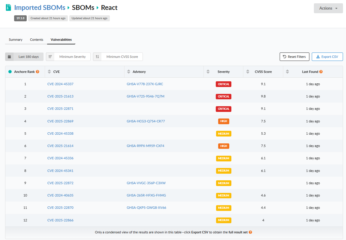Click the Last Found help question icon
This screenshot has height=240, width=346.
321,72
